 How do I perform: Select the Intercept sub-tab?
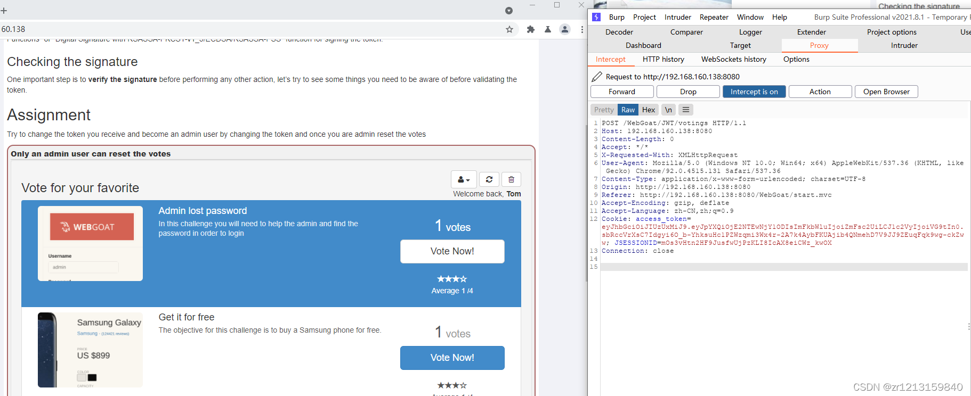(x=611, y=59)
